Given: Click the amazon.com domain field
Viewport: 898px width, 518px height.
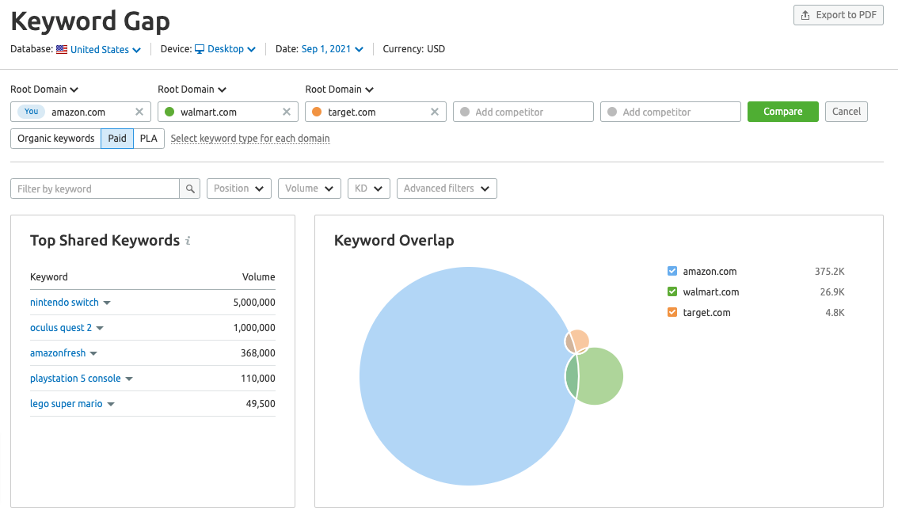Looking at the screenshot, I should point(81,112).
